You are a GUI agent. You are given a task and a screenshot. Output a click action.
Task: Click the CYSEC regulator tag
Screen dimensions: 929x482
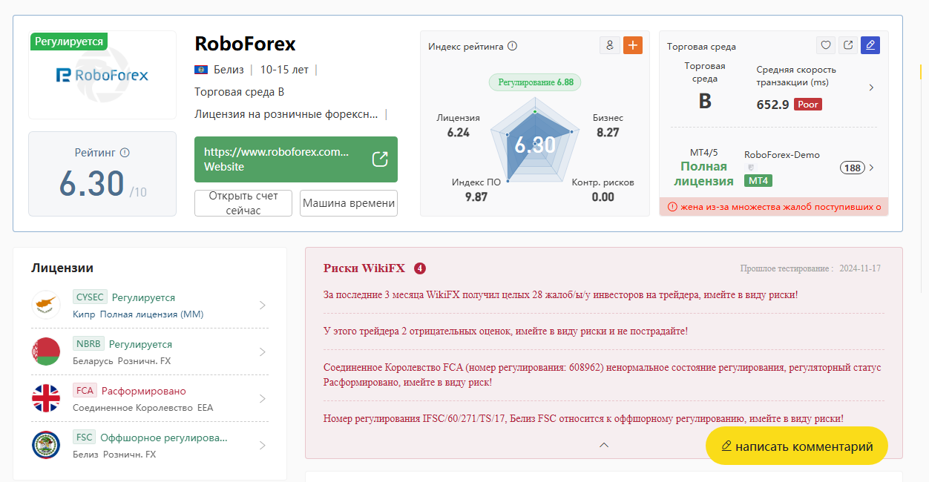pyautogui.click(x=90, y=297)
